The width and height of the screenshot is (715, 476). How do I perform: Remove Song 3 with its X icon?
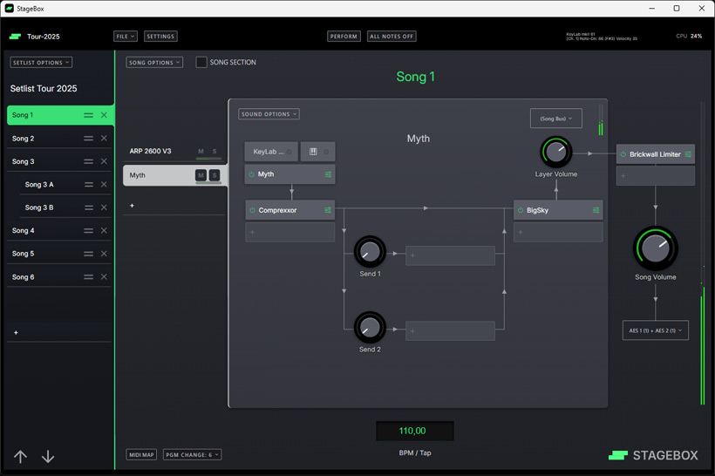pos(104,161)
